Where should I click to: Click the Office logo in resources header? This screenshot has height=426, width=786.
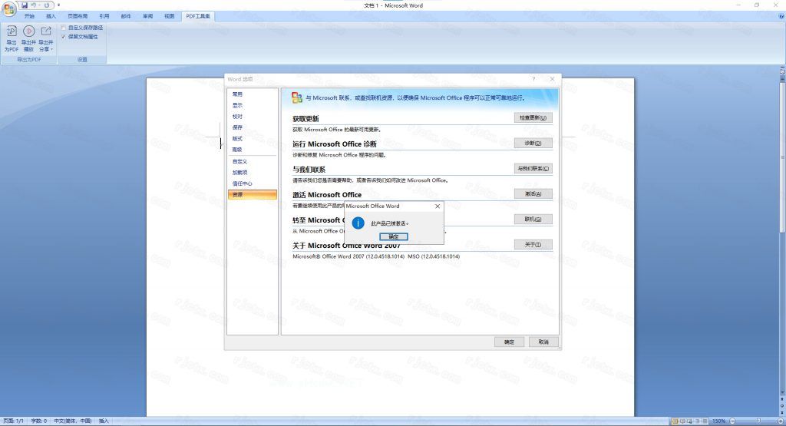click(297, 97)
